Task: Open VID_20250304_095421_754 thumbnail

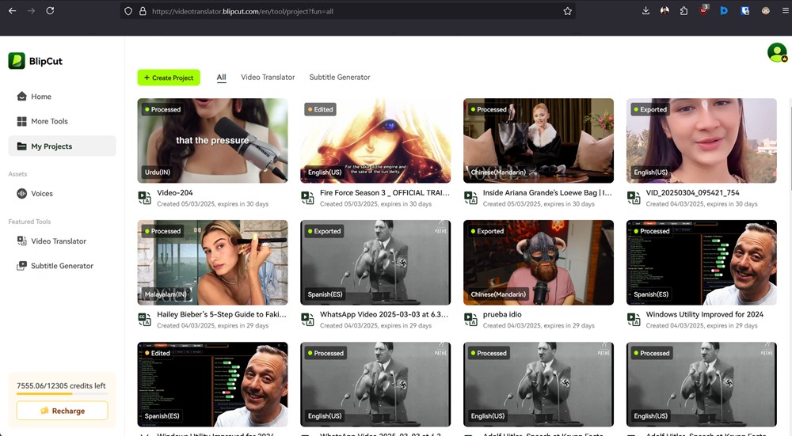Action: (702, 140)
